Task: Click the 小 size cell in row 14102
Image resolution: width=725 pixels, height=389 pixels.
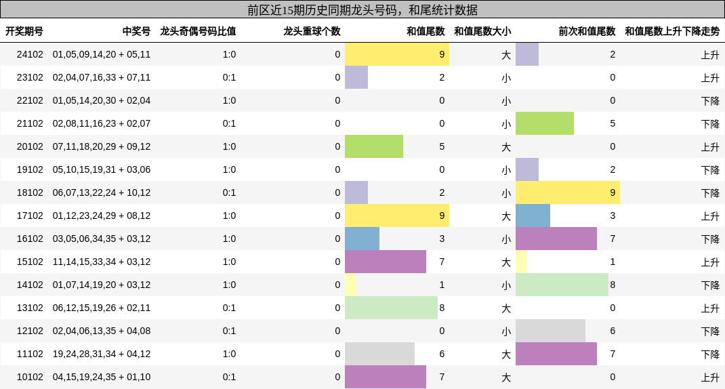Action: [506, 285]
